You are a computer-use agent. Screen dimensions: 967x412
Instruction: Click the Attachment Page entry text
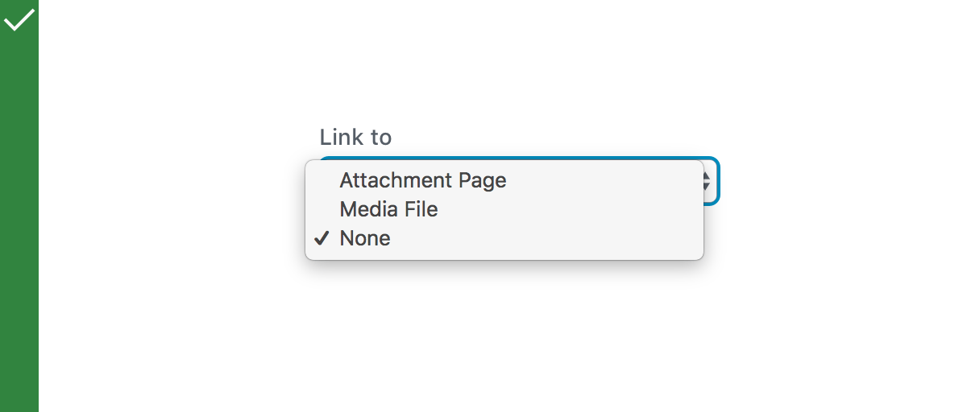click(423, 180)
